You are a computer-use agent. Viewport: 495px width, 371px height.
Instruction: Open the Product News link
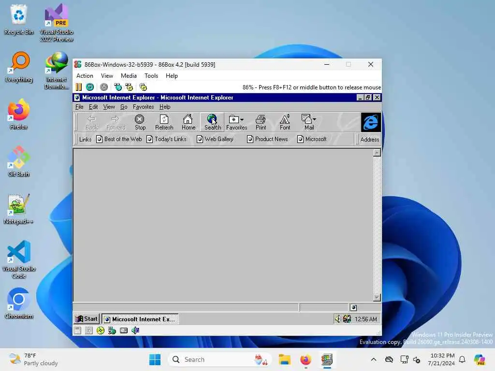[267, 139]
